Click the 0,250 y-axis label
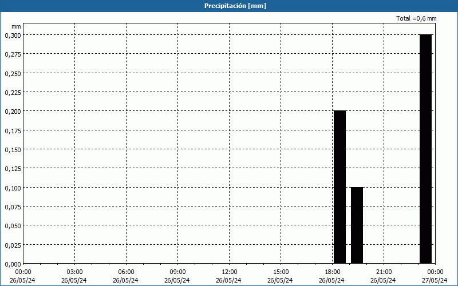This screenshot has width=458, height=286. (13, 74)
